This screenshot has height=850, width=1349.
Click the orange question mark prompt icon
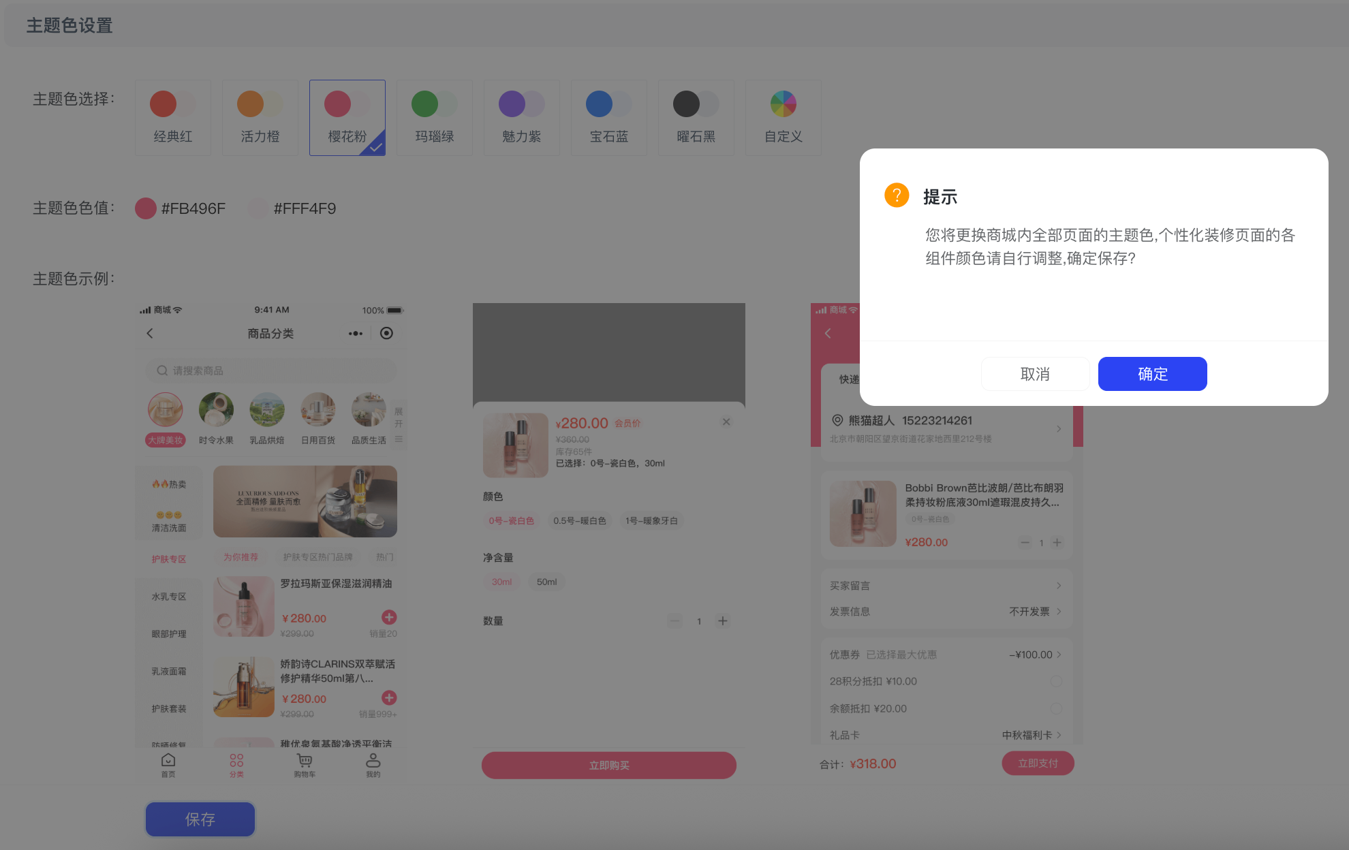897,195
